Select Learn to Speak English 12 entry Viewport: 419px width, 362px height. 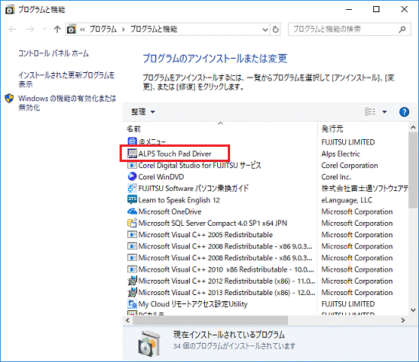pos(179,200)
